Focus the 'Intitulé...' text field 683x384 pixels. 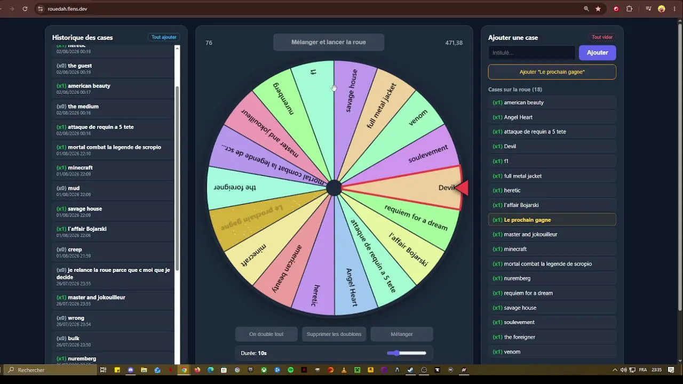point(532,52)
